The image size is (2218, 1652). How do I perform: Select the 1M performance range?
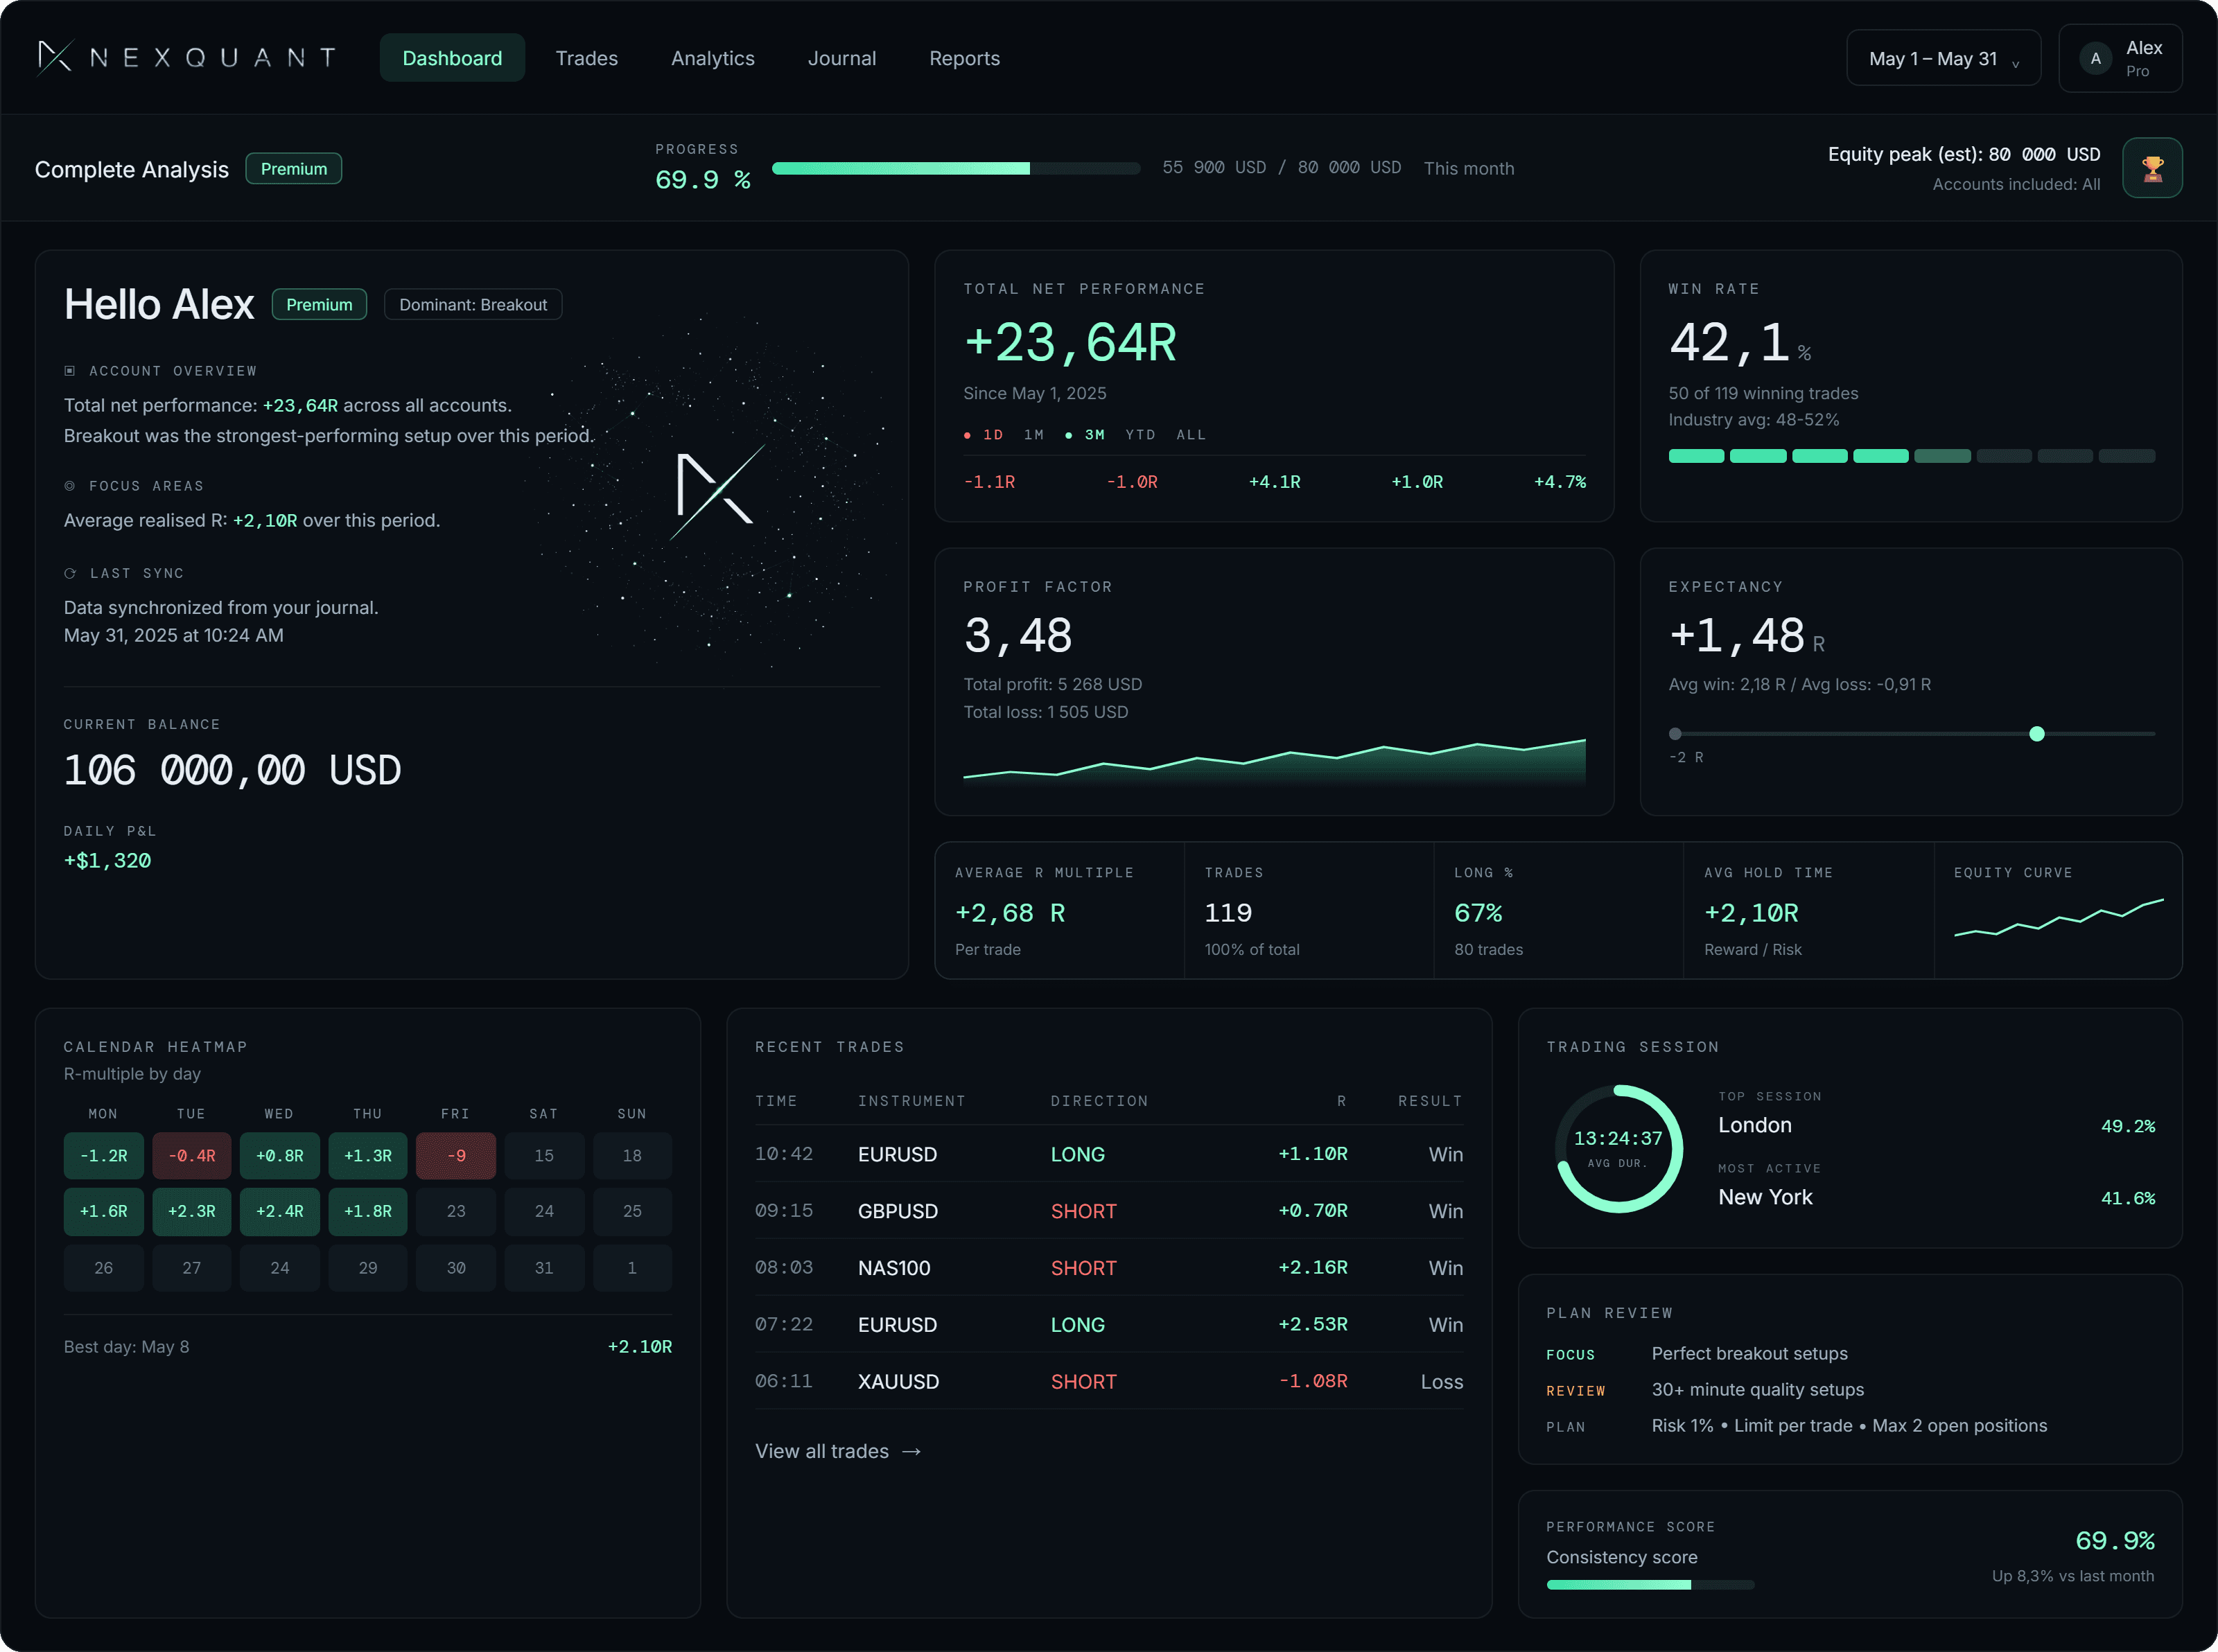point(1034,435)
